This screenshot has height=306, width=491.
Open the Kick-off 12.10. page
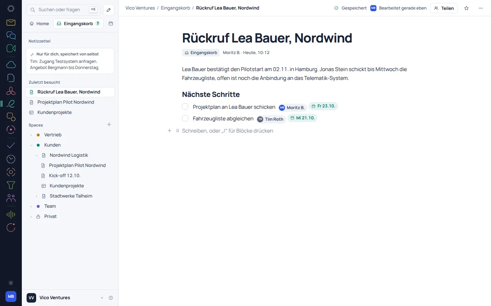click(65, 176)
